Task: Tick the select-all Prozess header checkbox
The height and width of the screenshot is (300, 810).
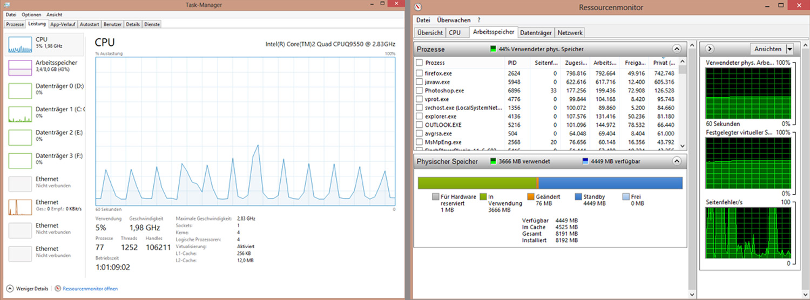Action: pyautogui.click(x=420, y=63)
